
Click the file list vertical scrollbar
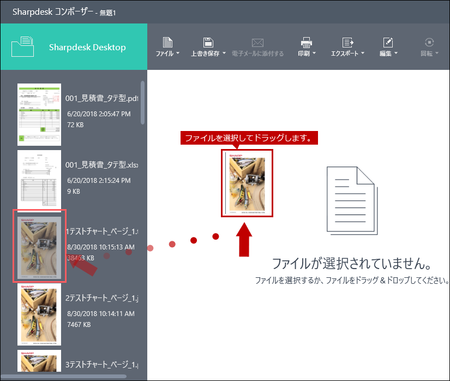pyautogui.click(x=142, y=103)
